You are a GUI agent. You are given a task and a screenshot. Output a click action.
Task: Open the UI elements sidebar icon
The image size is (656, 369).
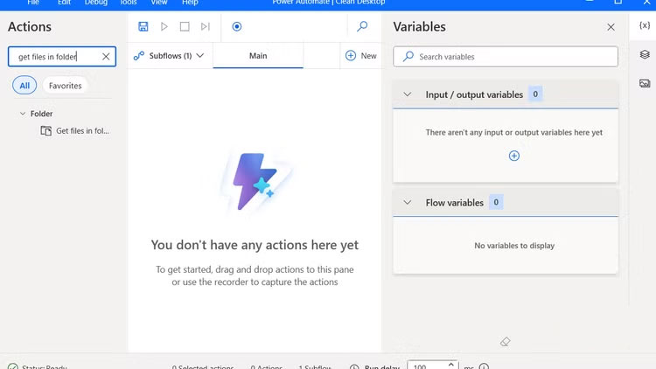[645, 55]
